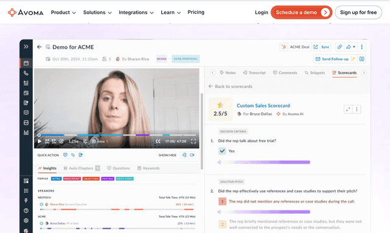Open the Product dropdown menu

click(x=63, y=12)
